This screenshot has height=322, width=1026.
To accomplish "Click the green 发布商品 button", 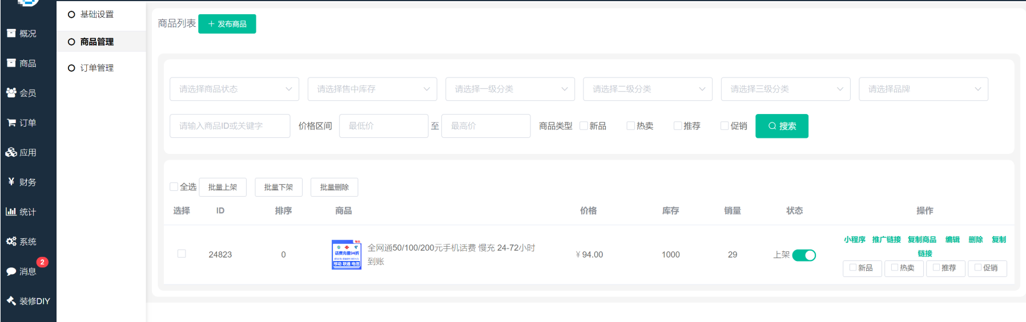I will pos(227,24).
